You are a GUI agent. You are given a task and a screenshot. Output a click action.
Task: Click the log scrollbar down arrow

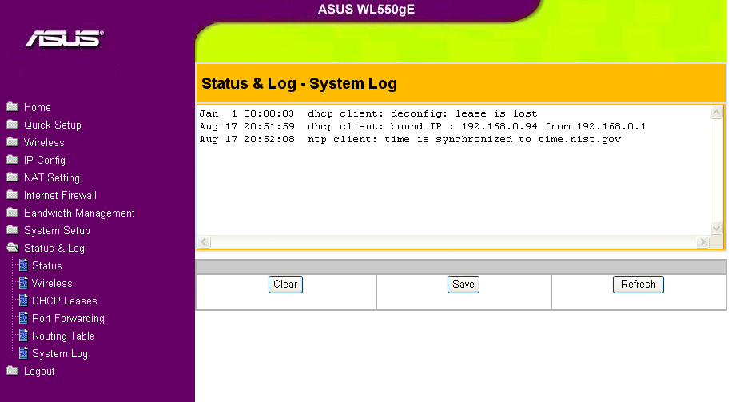click(717, 229)
